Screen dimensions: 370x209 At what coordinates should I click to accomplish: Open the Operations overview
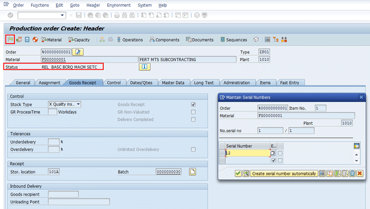click(129, 40)
